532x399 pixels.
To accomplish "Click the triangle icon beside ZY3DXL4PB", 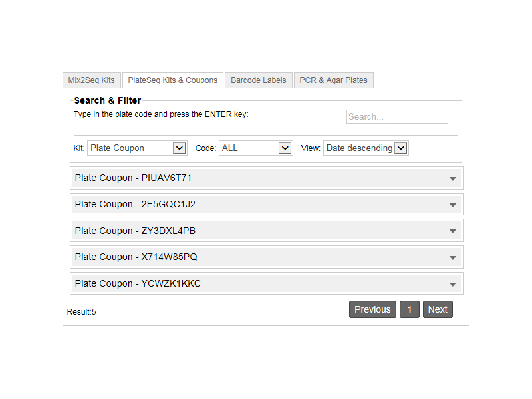I will tap(453, 231).
